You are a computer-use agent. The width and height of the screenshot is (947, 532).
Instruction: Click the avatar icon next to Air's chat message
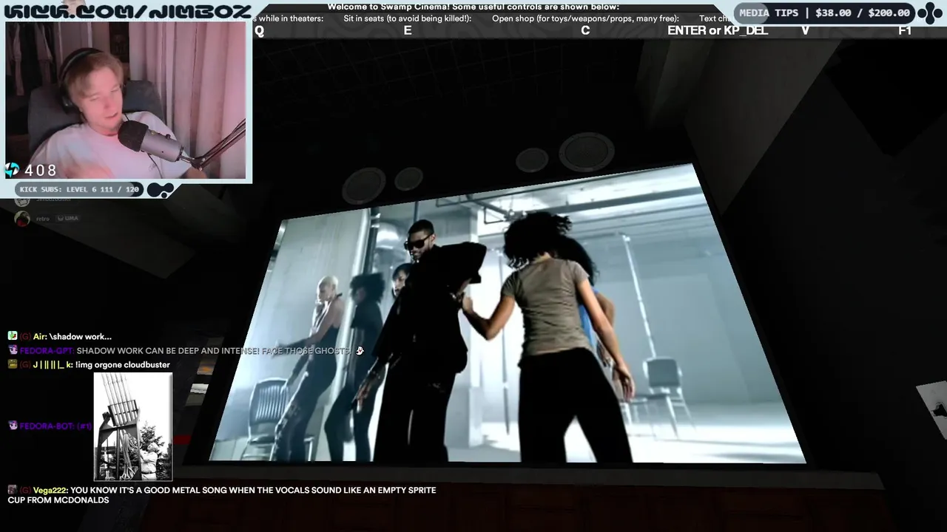pyautogui.click(x=13, y=336)
